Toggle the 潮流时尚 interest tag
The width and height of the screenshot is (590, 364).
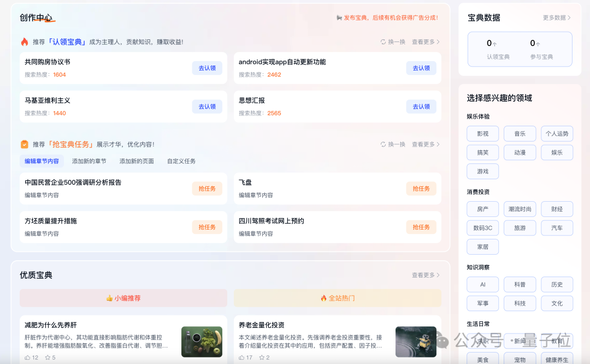click(x=520, y=209)
